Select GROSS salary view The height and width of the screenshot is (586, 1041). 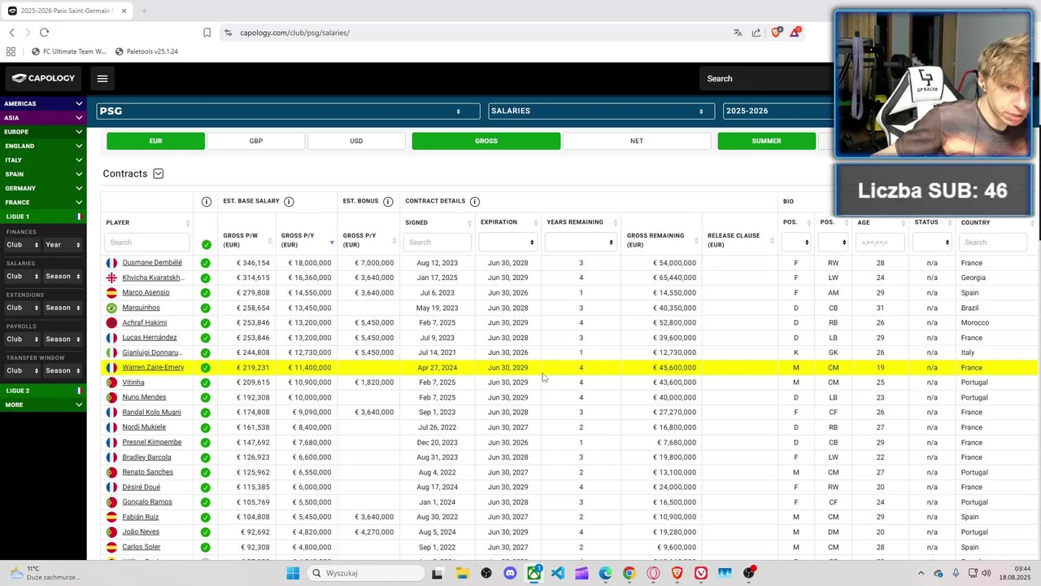(x=486, y=141)
